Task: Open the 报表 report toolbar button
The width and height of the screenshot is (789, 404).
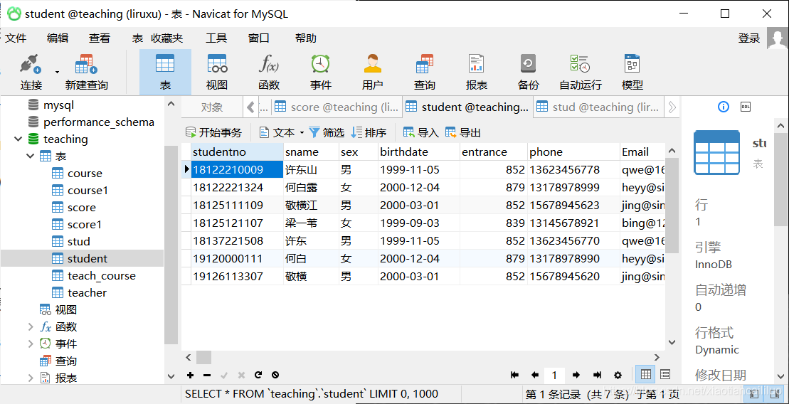Action: (477, 73)
